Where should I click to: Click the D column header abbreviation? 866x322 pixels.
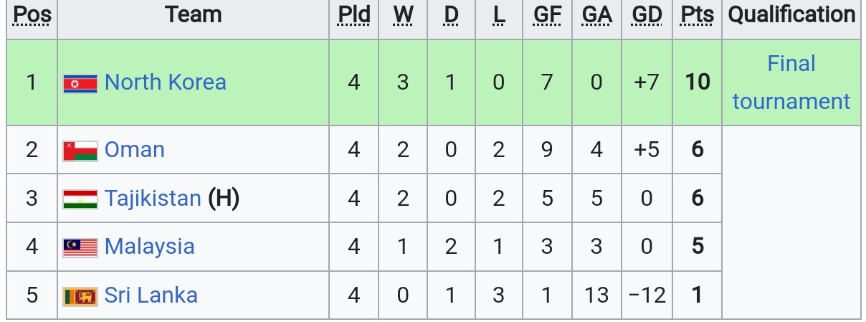click(451, 15)
